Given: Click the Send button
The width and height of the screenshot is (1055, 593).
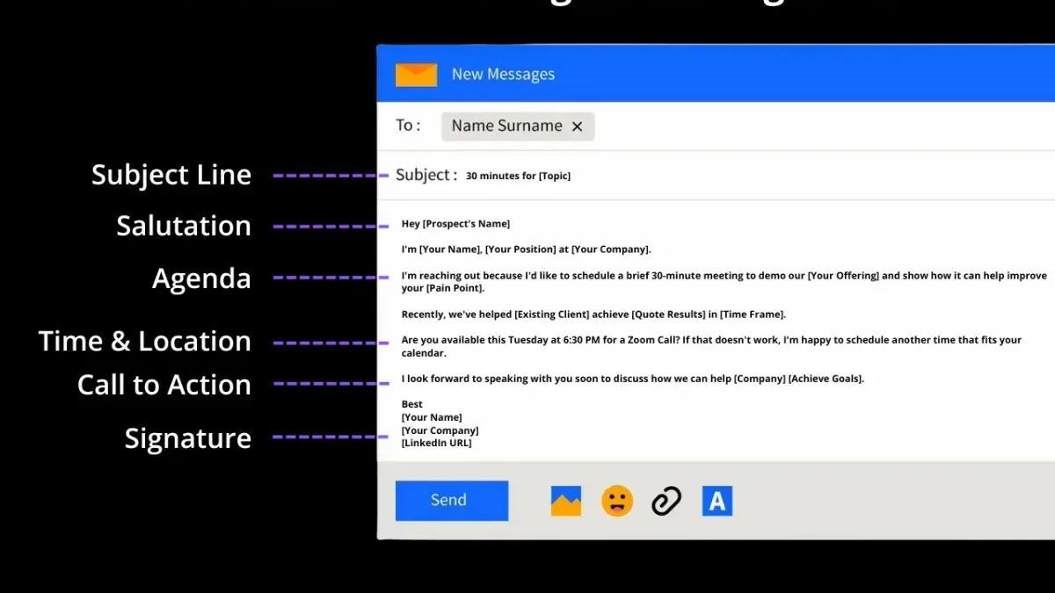Looking at the screenshot, I should click(452, 500).
